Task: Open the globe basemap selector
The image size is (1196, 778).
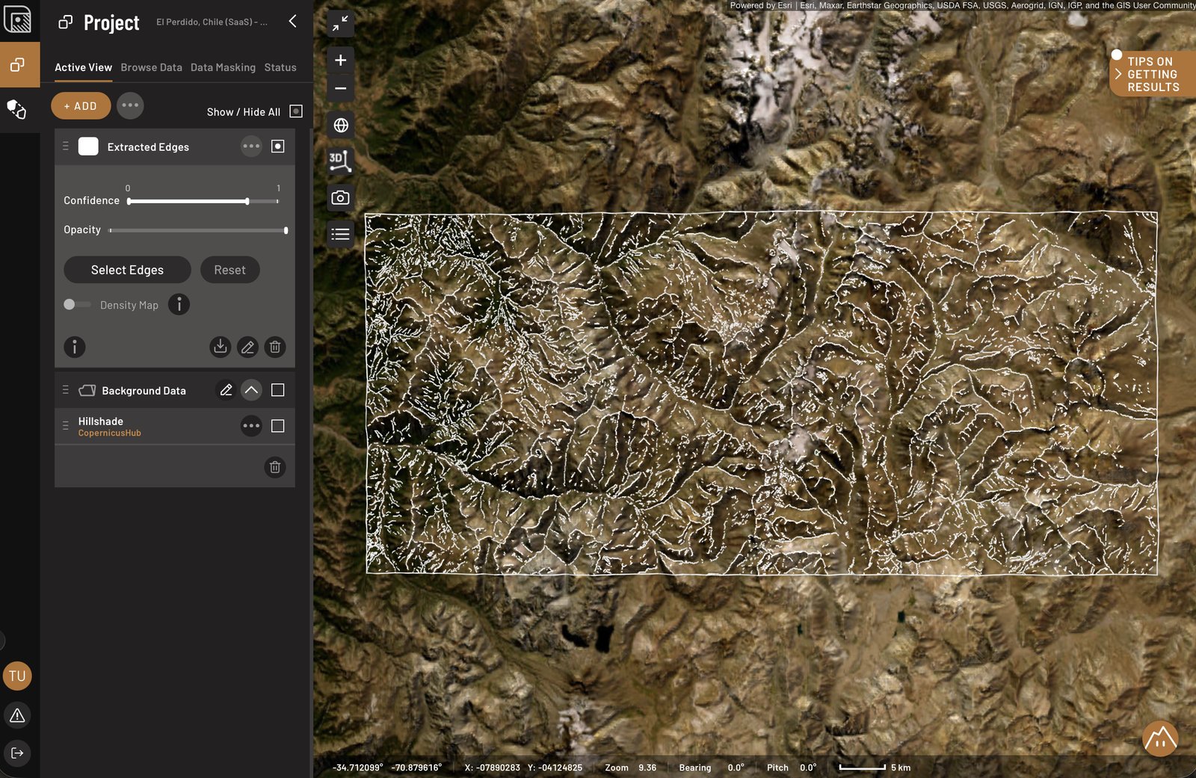Action: (x=340, y=125)
